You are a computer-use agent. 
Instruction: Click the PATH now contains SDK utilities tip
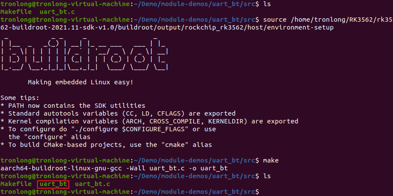coord(73,106)
